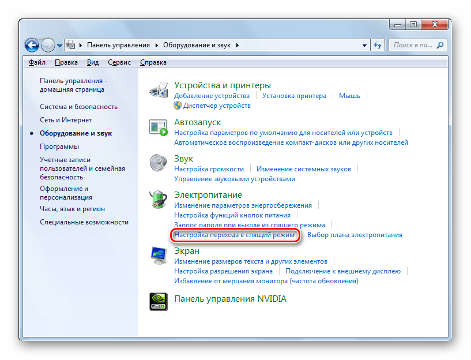Expand breadcrumb arrow after Панель управления
Screen dimensions: 471x360
[157, 45]
